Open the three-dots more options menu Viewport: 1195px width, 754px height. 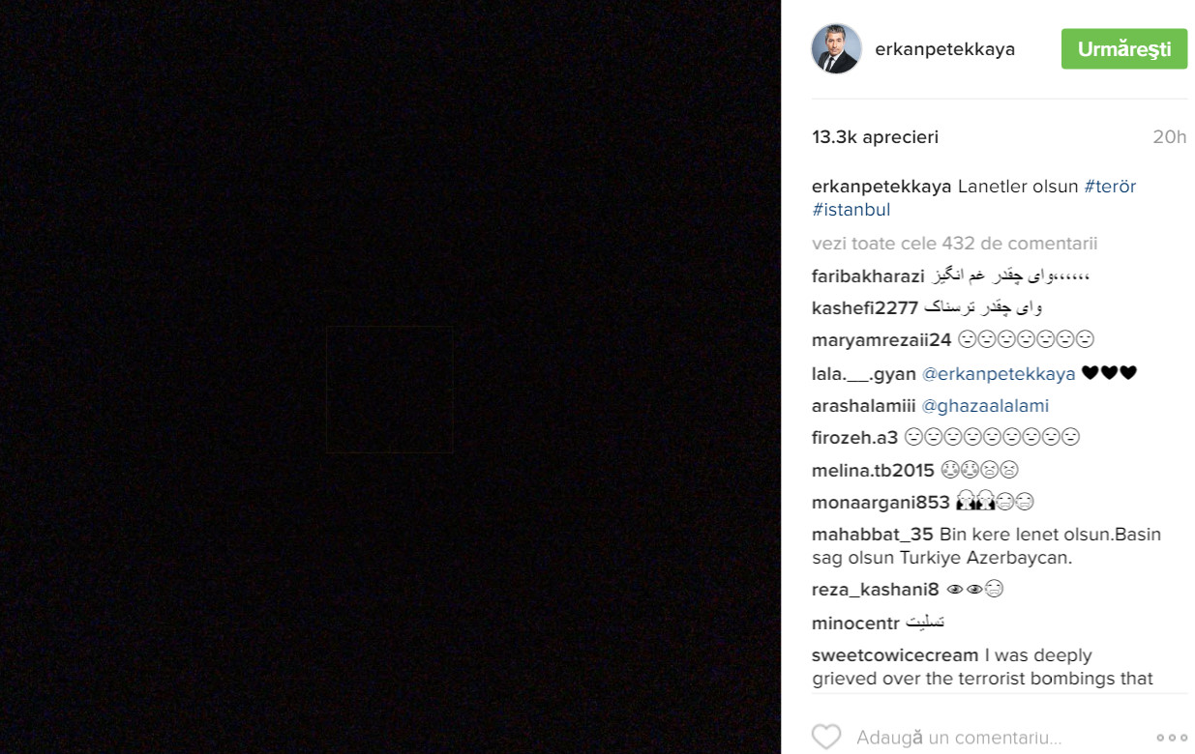[1172, 738]
